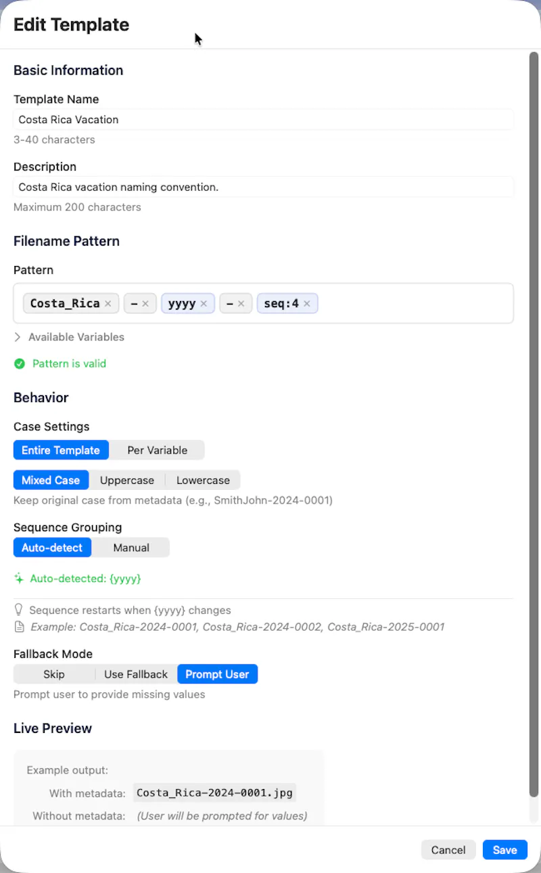Set Sequence Grouping to Auto-detect
Viewport: 541px width, 873px height.
coord(52,547)
